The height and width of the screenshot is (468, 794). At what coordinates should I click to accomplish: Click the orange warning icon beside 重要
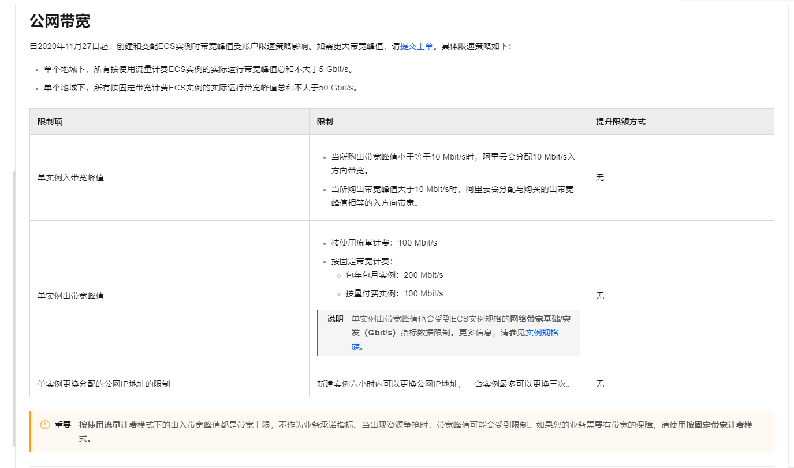point(45,425)
